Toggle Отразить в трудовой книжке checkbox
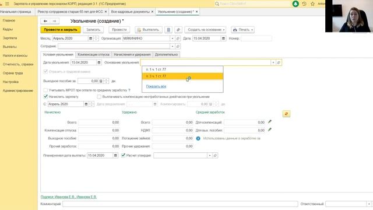The width and height of the screenshot is (373, 210). tap(45, 71)
